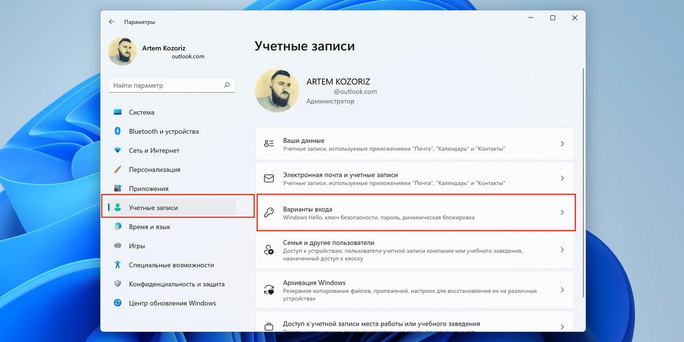The width and height of the screenshot is (684, 342).
Task: Click the Администратор label
Action: (330, 101)
